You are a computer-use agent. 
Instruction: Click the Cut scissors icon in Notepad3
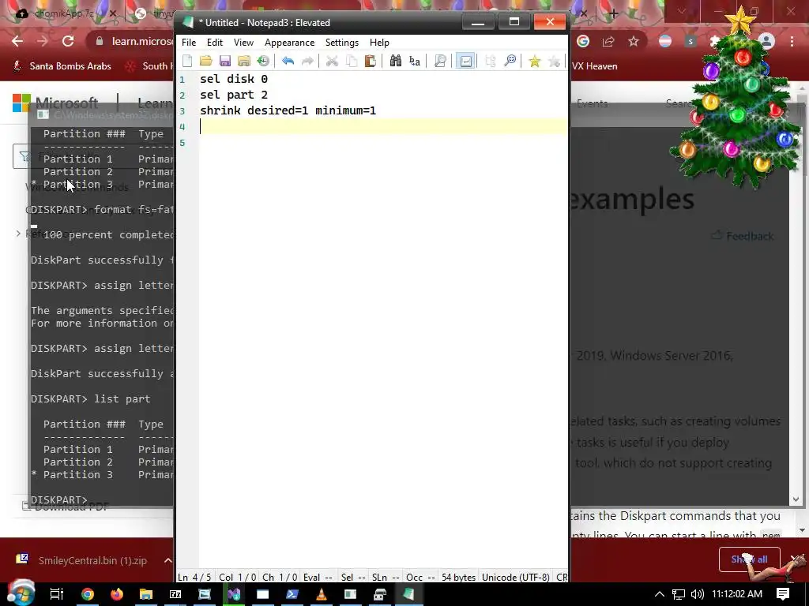point(332,62)
